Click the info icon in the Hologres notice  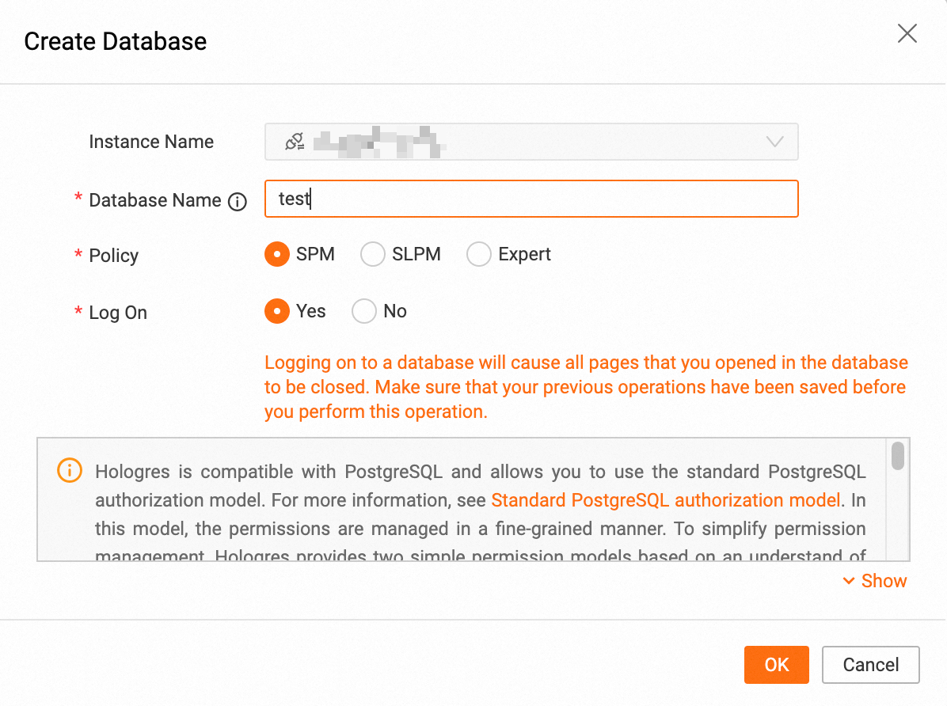pyautogui.click(x=70, y=471)
